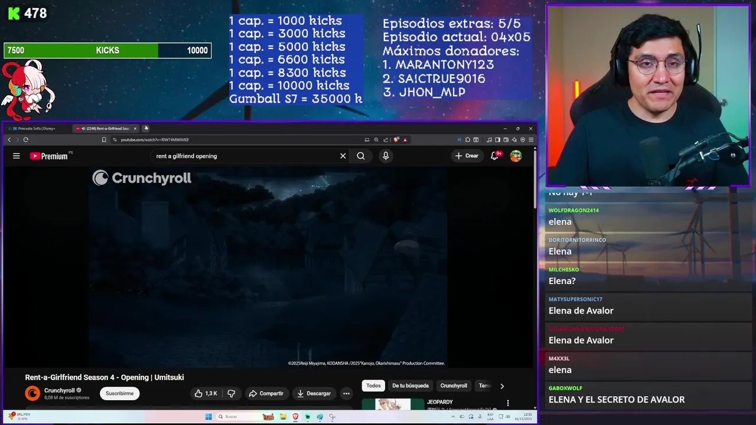
Task: Select the Rent-a-Girlfriend browser tab
Action: pos(105,128)
